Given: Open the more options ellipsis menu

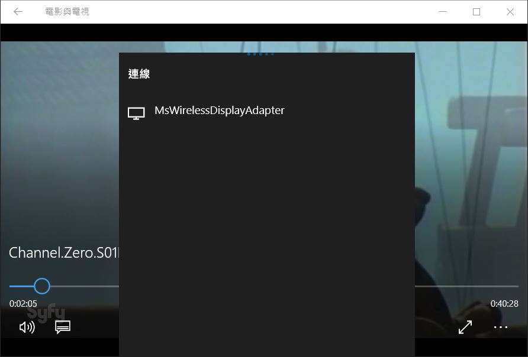Looking at the screenshot, I should [x=500, y=327].
